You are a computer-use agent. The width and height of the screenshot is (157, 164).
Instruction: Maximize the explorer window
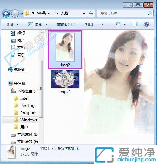tap(138, 5)
